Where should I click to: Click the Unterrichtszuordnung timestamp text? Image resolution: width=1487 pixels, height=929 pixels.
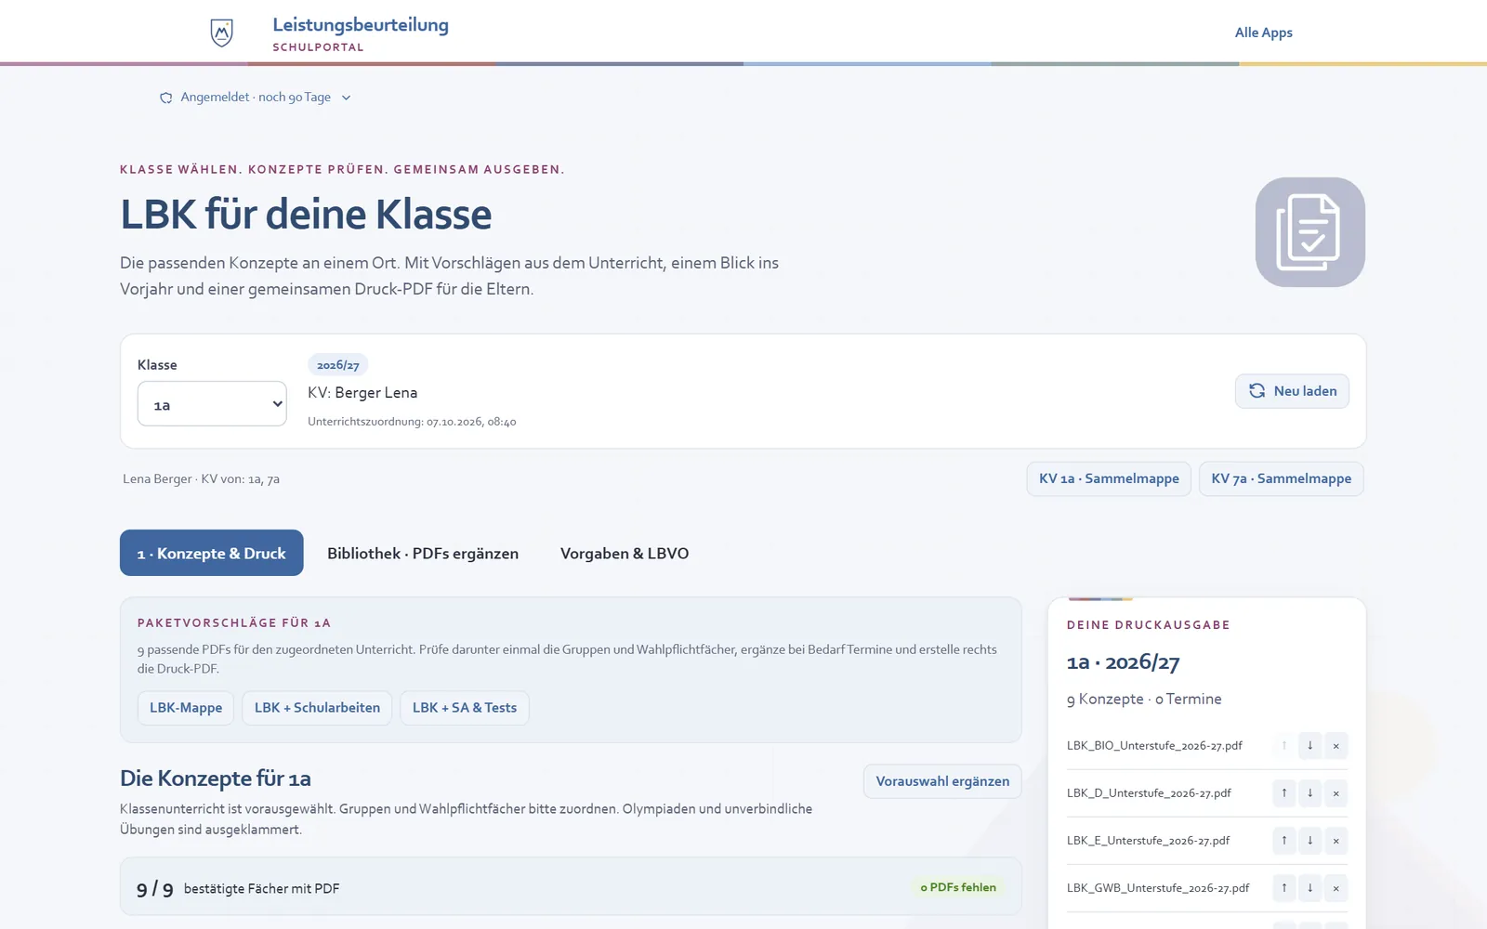pos(412,422)
